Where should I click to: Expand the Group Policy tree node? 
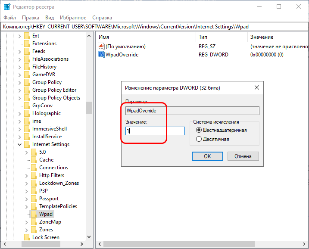(x=19, y=83)
